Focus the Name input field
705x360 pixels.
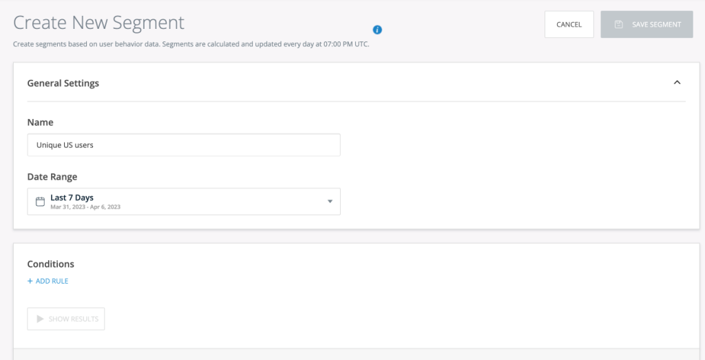pos(184,145)
